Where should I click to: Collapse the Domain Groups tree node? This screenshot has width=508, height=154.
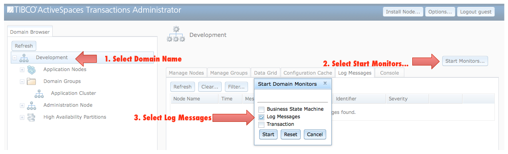pyautogui.click(x=22, y=82)
